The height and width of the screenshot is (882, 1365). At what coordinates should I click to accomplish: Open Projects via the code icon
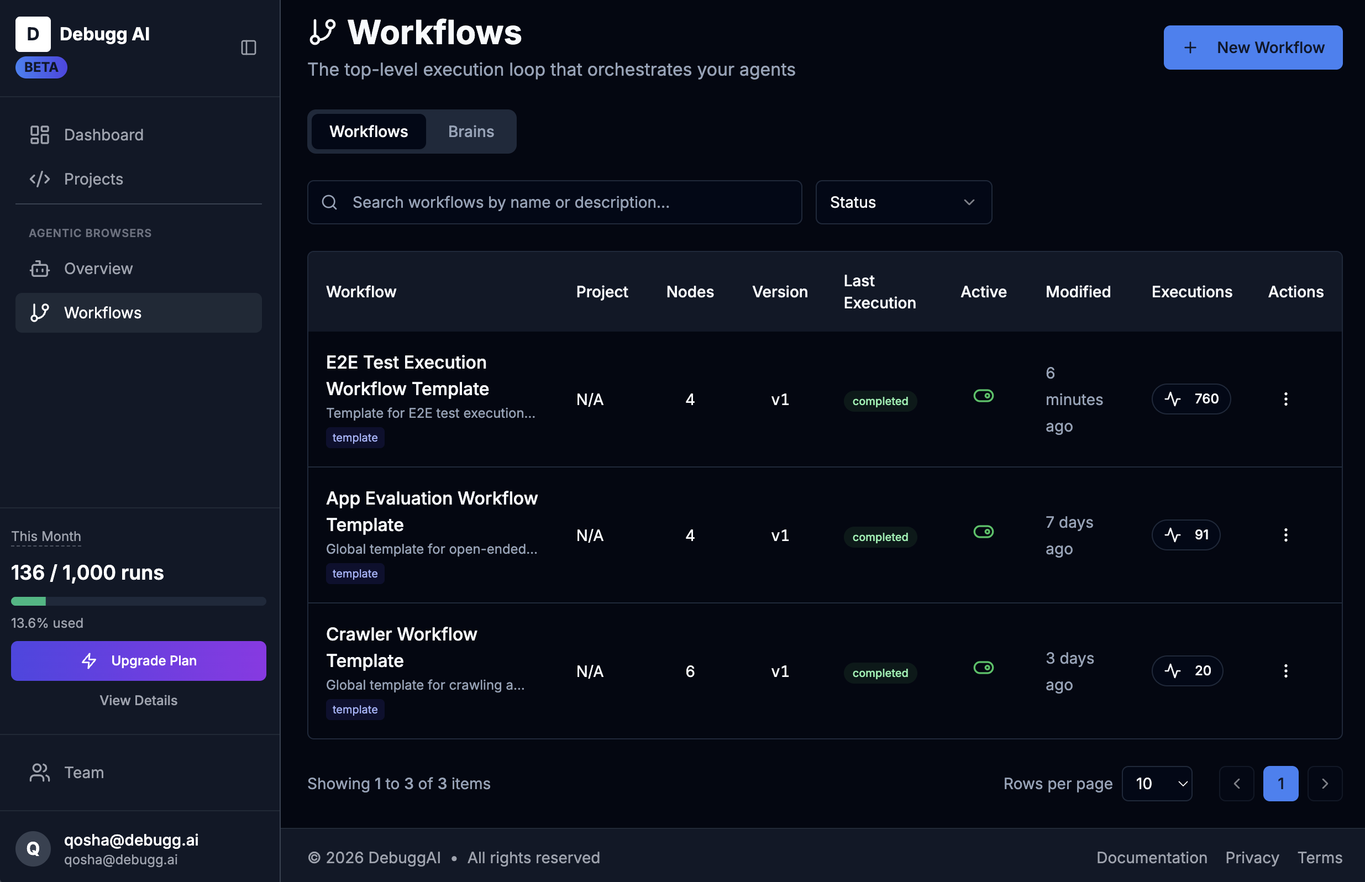[x=39, y=179]
